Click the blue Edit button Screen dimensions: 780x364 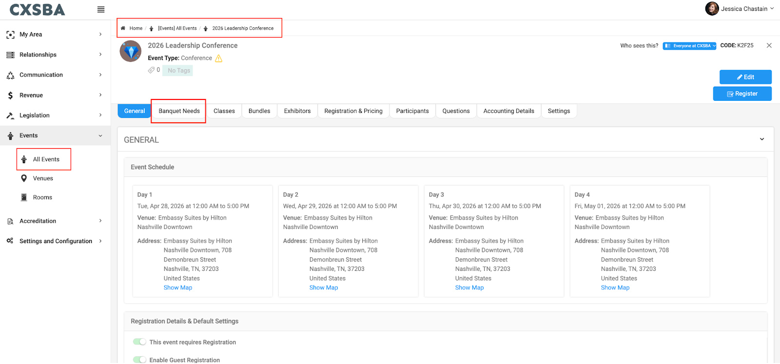point(745,77)
